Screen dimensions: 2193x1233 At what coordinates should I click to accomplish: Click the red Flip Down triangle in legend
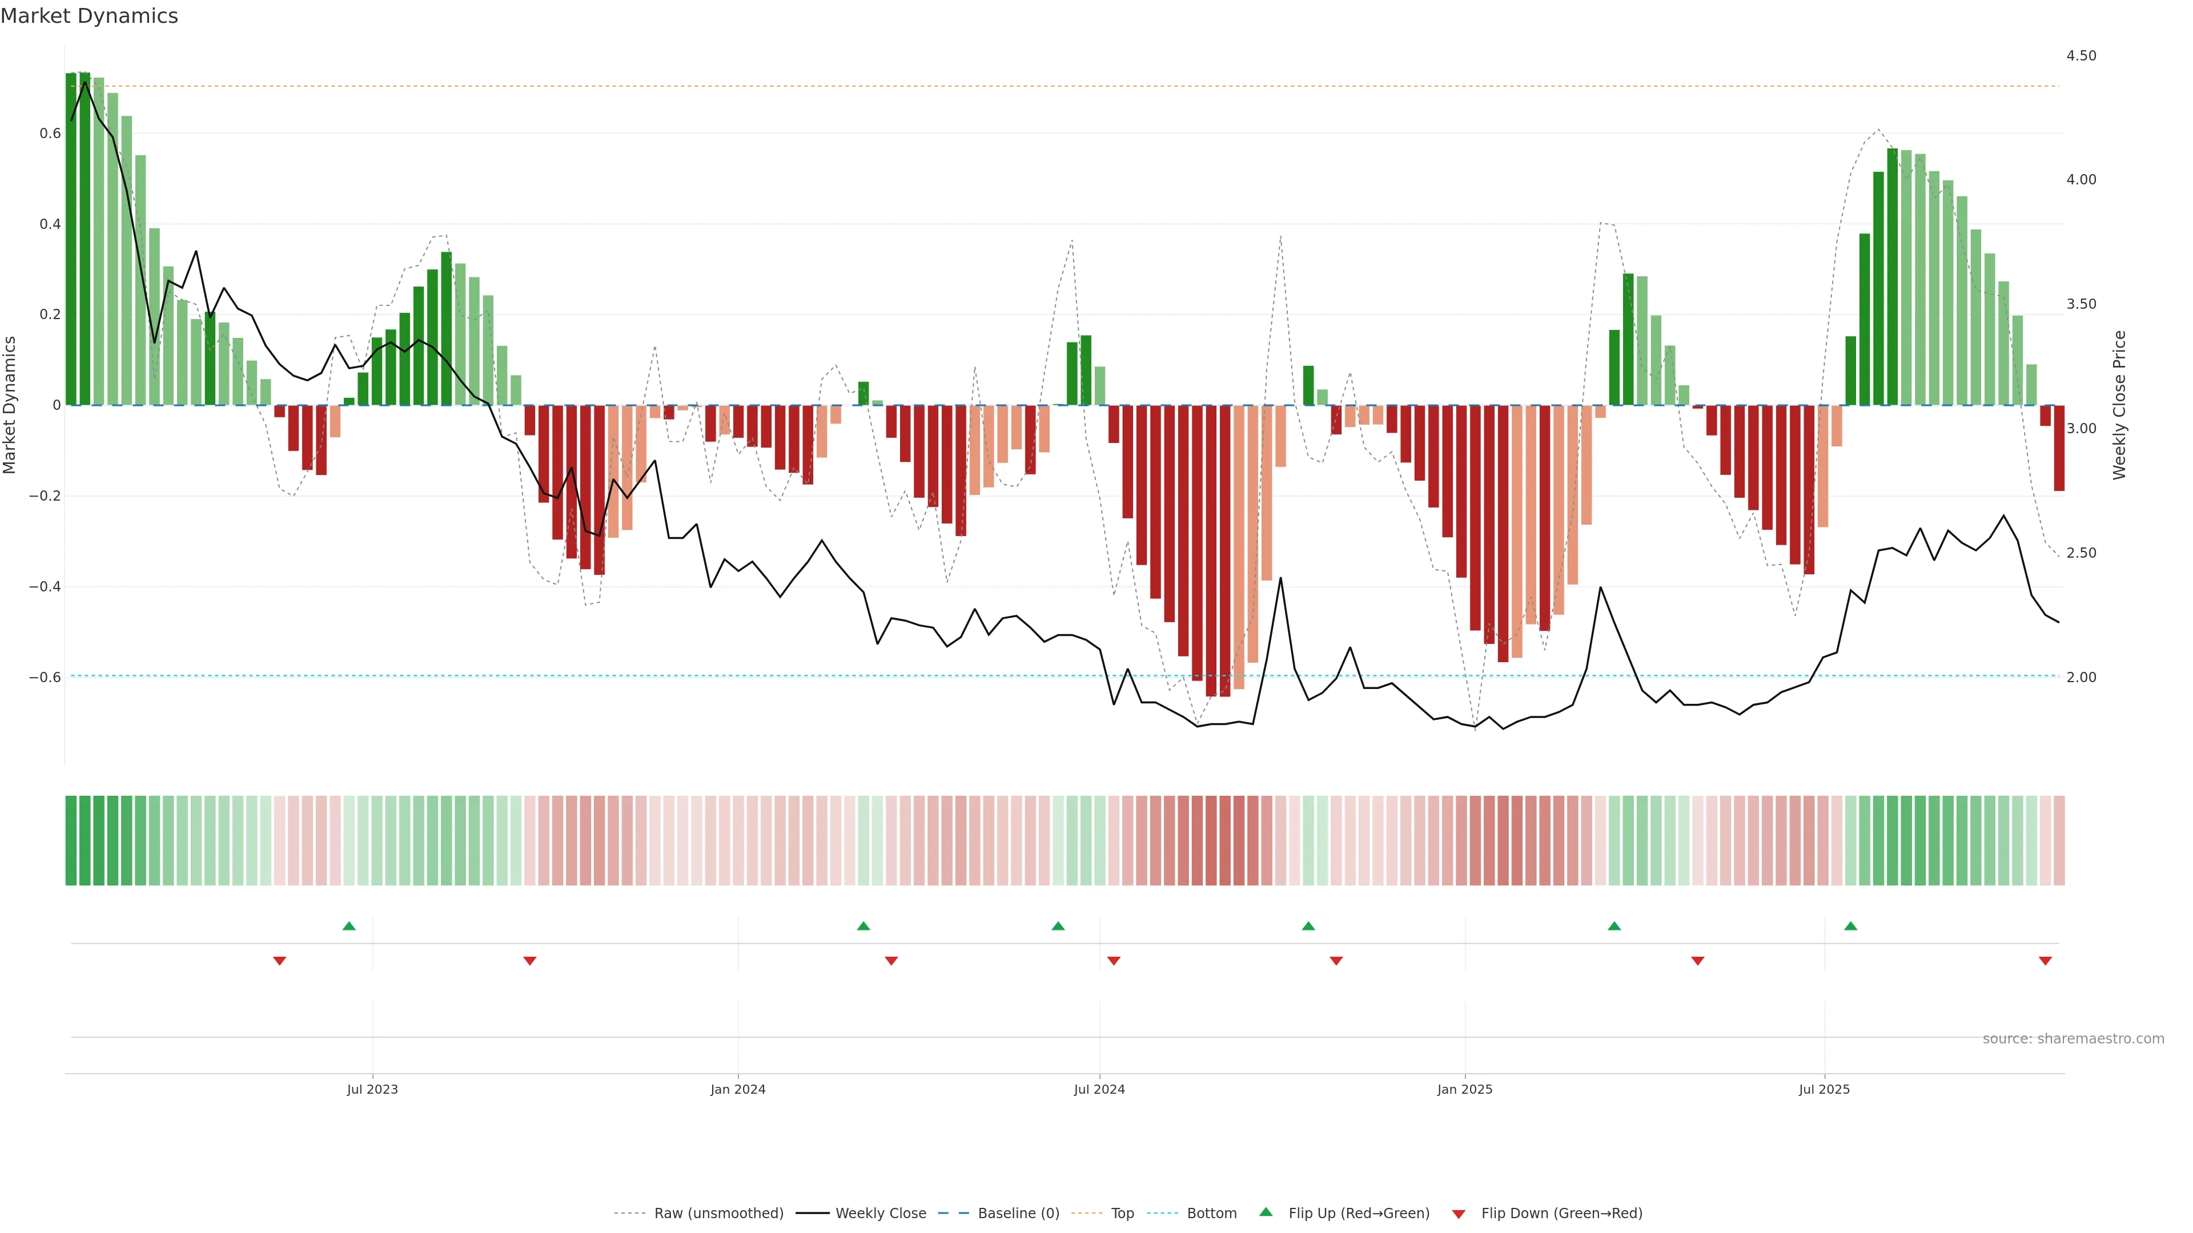point(1459,1214)
